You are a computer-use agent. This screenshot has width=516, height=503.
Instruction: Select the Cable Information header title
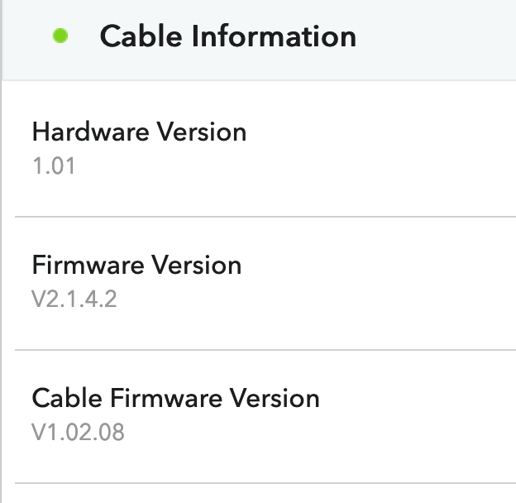[x=227, y=36]
